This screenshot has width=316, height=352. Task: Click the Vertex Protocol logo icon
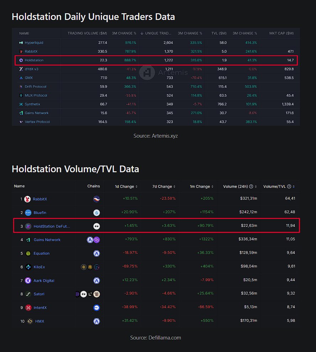pyautogui.click(x=21, y=122)
